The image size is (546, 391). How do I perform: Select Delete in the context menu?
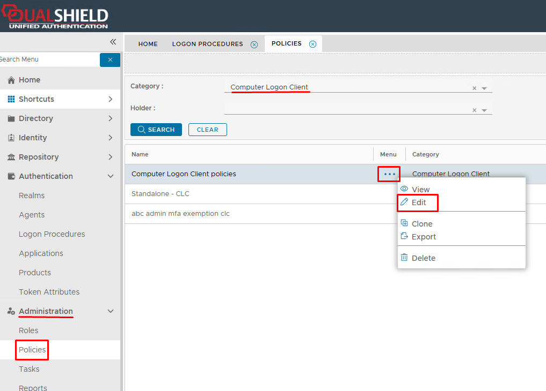(423, 258)
